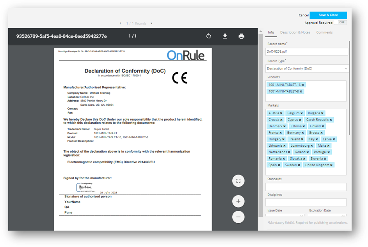Remove Croatia from markets

pos(281,120)
